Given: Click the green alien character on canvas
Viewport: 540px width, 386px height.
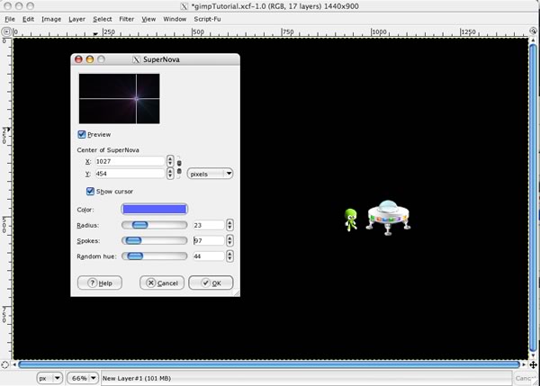Looking at the screenshot, I should (351, 219).
